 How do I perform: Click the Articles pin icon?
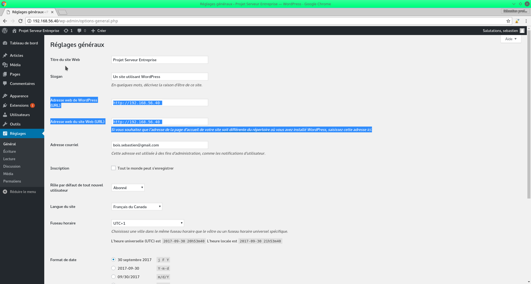(5, 55)
